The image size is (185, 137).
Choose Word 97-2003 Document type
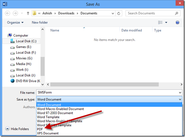tap(55, 113)
